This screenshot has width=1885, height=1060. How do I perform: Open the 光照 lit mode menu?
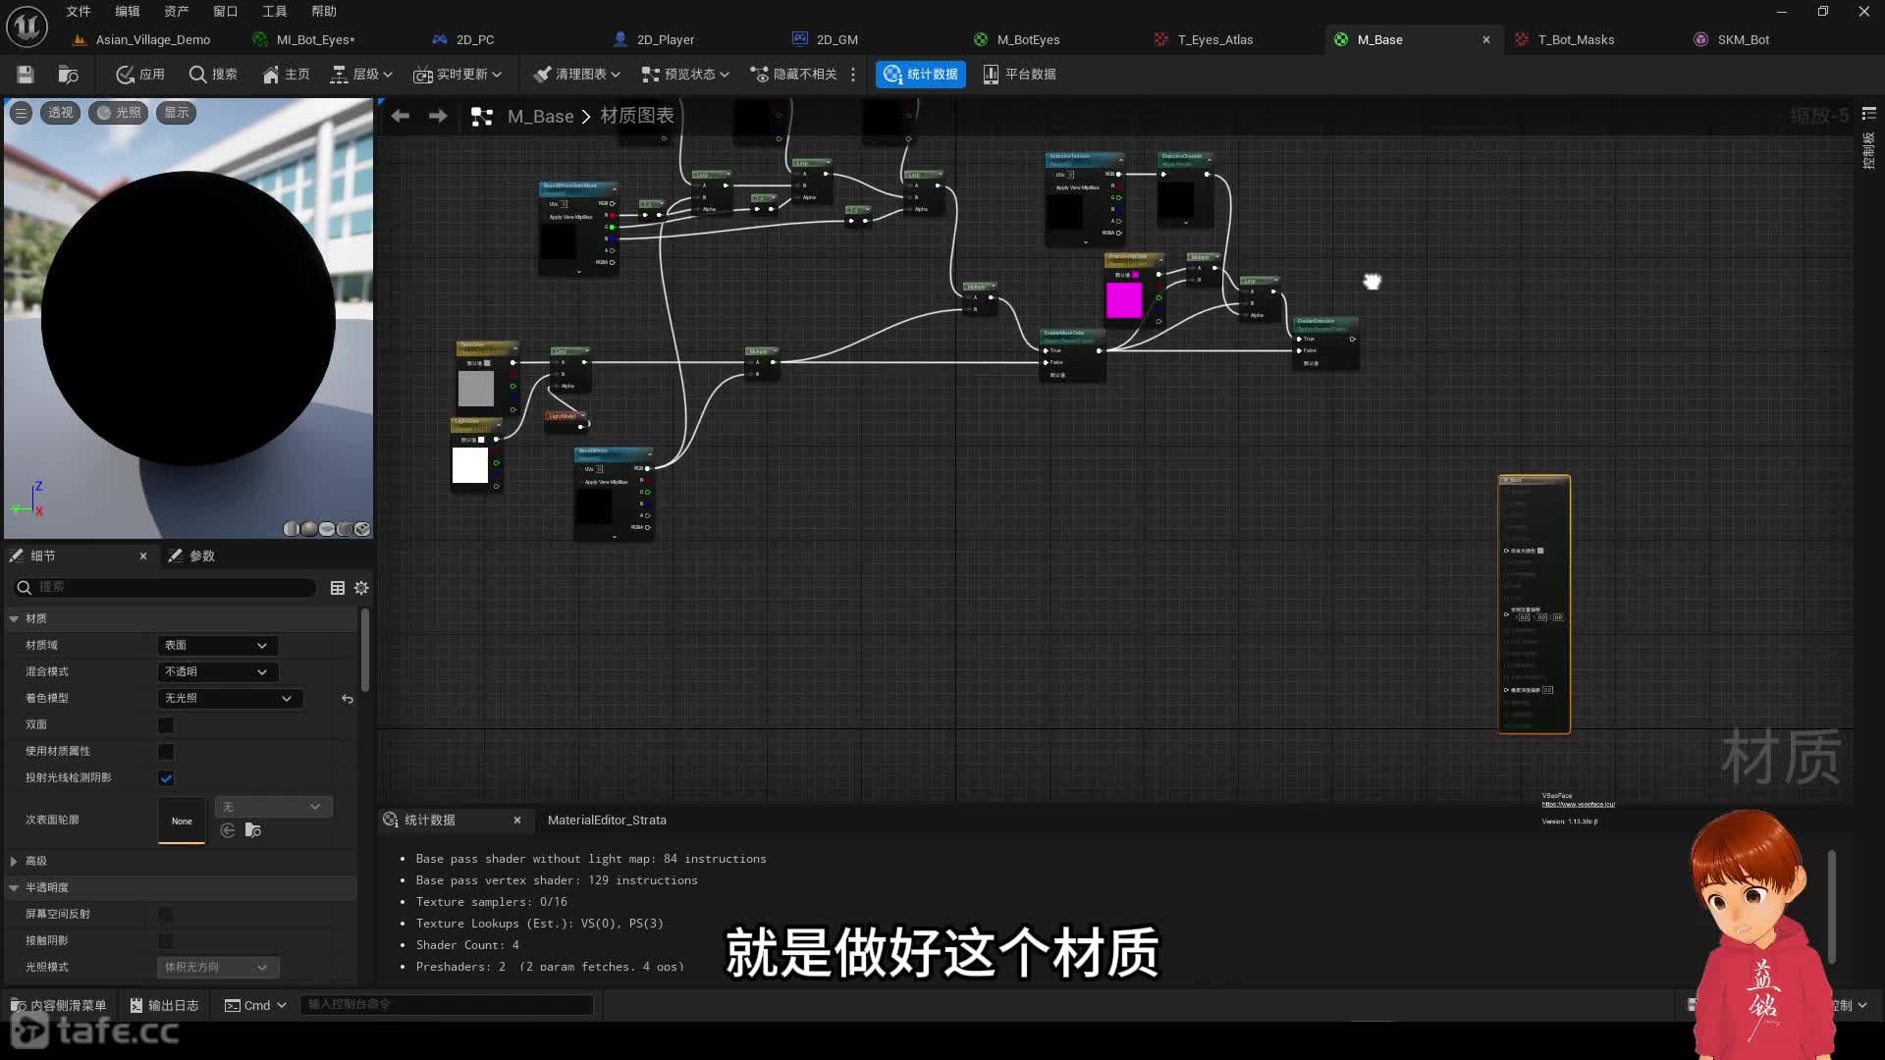(119, 113)
